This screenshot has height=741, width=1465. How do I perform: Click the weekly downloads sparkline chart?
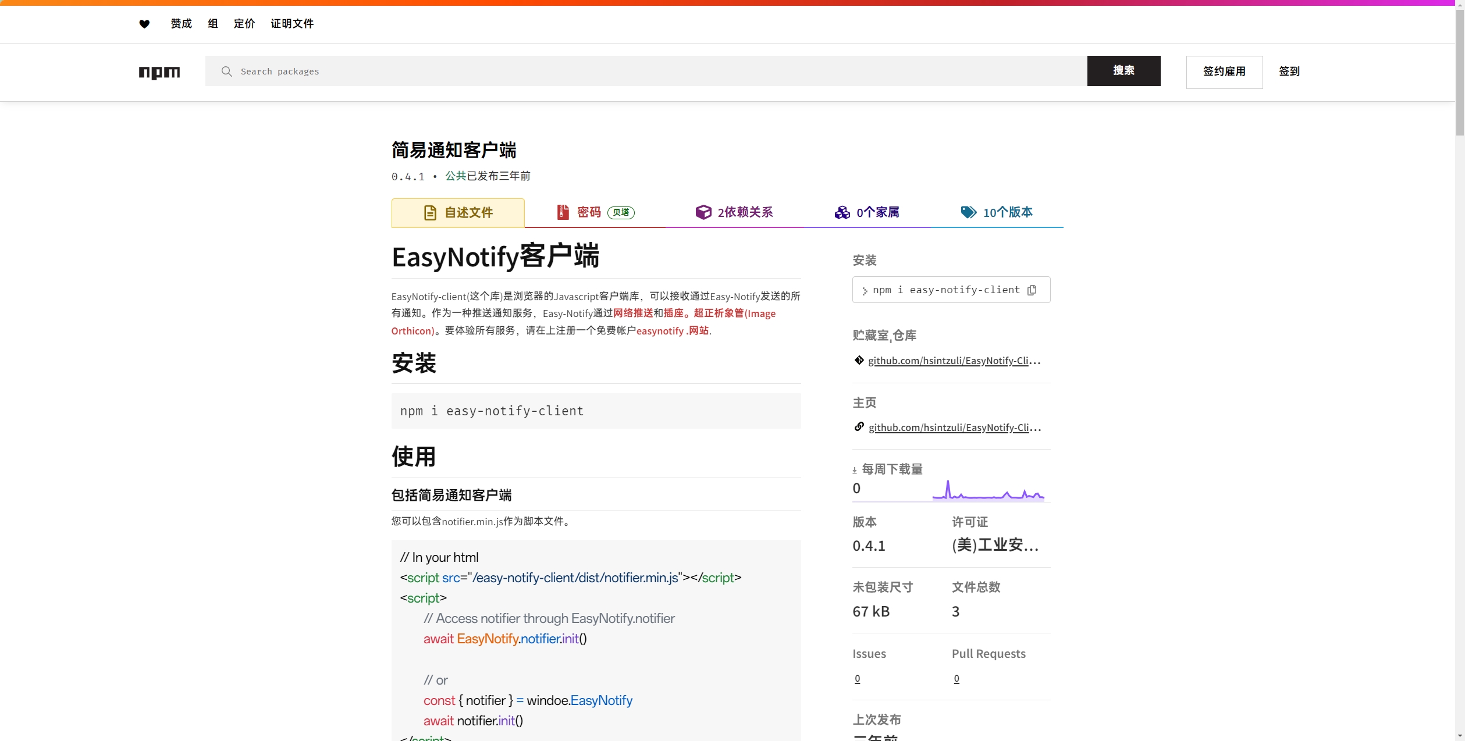click(x=988, y=490)
